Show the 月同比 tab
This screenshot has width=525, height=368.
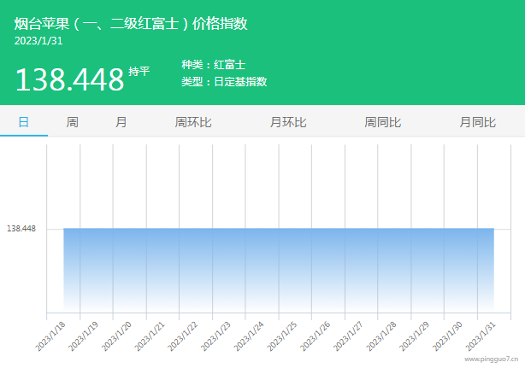pos(477,122)
